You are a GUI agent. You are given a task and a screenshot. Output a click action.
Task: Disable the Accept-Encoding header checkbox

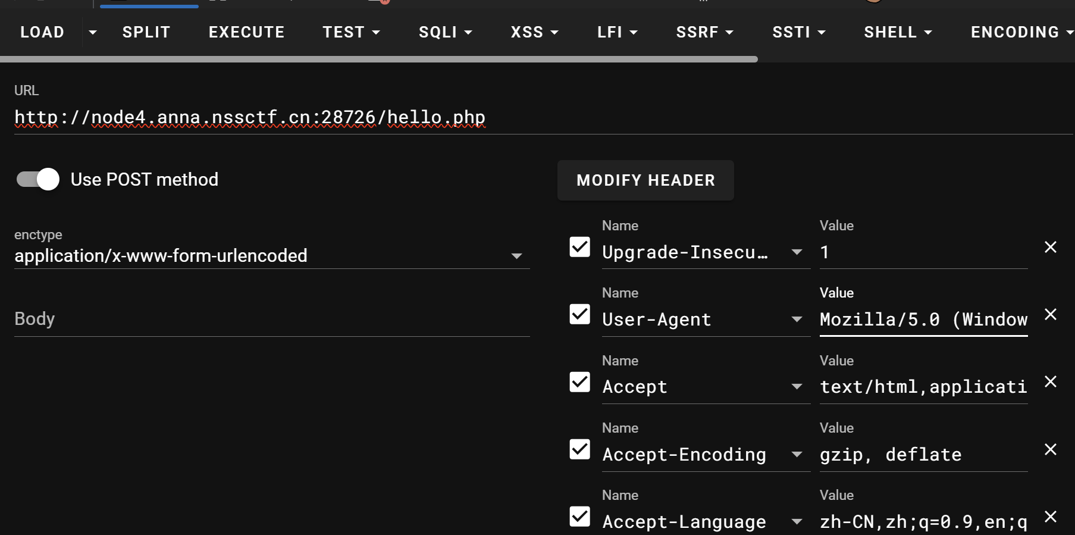pyautogui.click(x=579, y=449)
